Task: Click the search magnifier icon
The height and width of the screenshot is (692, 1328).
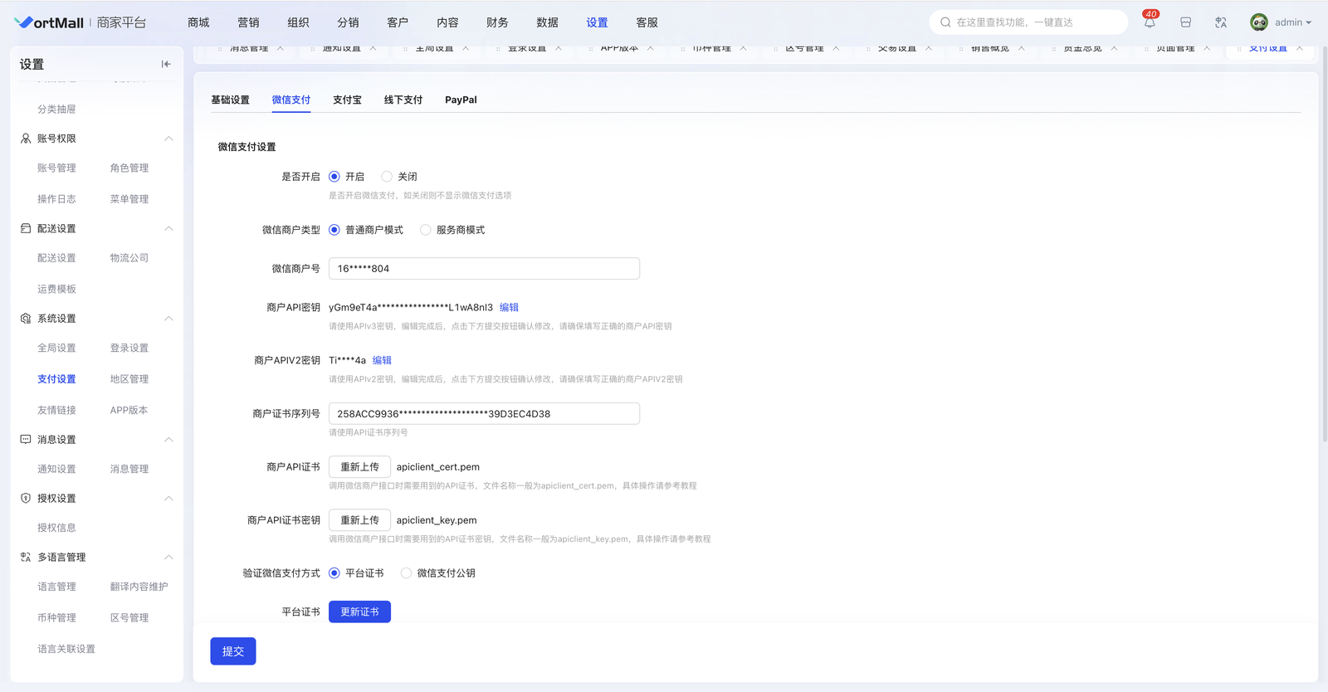Action: tap(945, 22)
